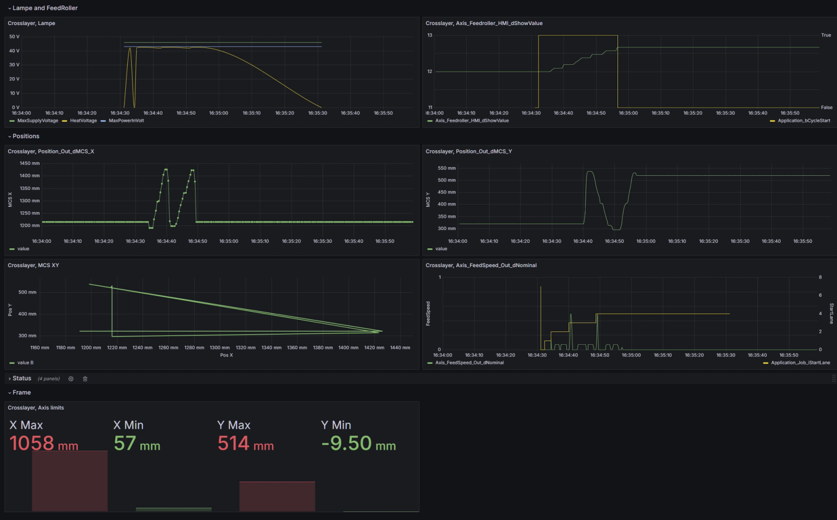Open Crosslayer, Axis_Feedroller_HMI_dShowValue panel title menu
The image size is (837, 520).
[484, 23]
